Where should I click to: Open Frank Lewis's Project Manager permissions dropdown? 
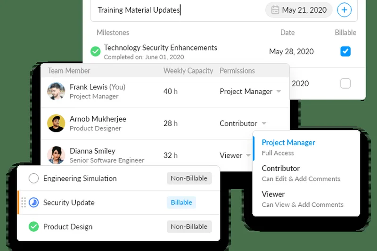click(279, 91)
